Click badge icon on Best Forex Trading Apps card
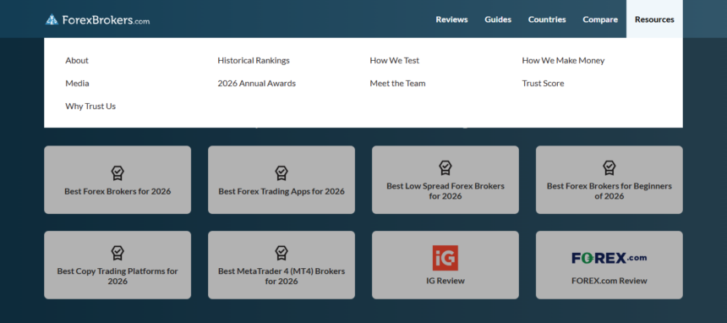The image size is (727, 323). (x=282, y=173)
